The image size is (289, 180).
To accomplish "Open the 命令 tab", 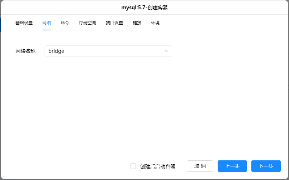I will [65, 23].
